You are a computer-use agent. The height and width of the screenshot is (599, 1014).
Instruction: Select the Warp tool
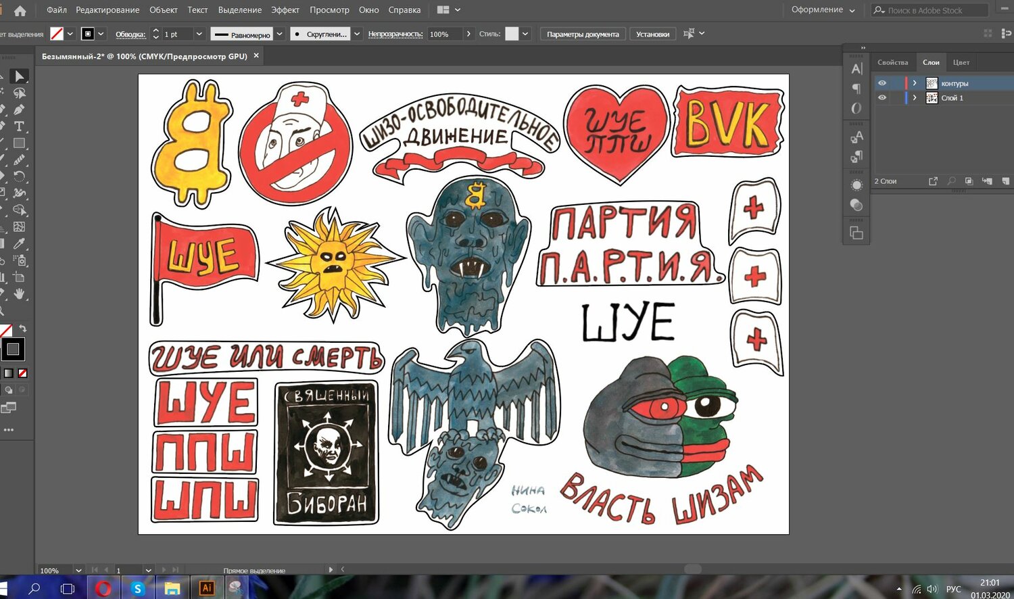[19, 193]
